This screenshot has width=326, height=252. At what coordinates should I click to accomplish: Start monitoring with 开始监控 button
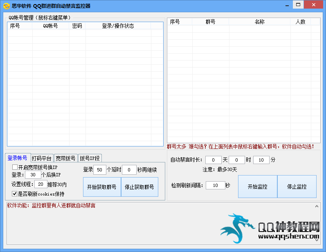pos(258,187)
